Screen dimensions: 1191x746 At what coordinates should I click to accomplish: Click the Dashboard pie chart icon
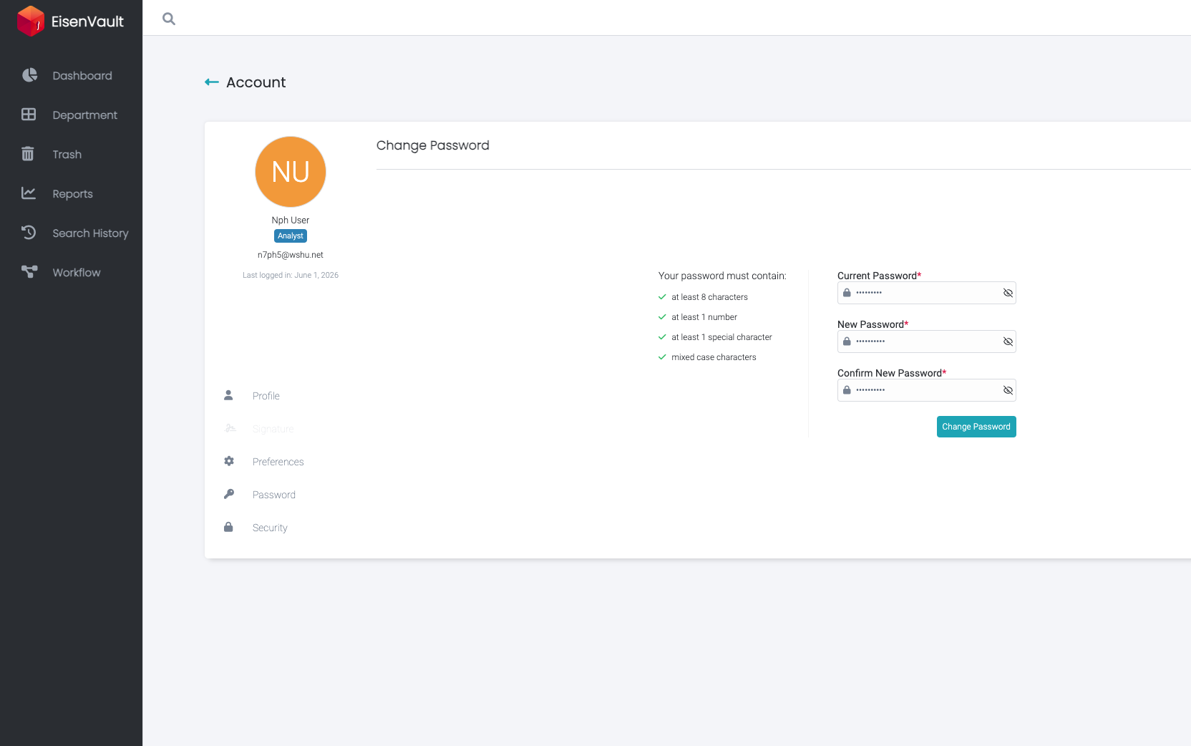(x=29, y=75)
